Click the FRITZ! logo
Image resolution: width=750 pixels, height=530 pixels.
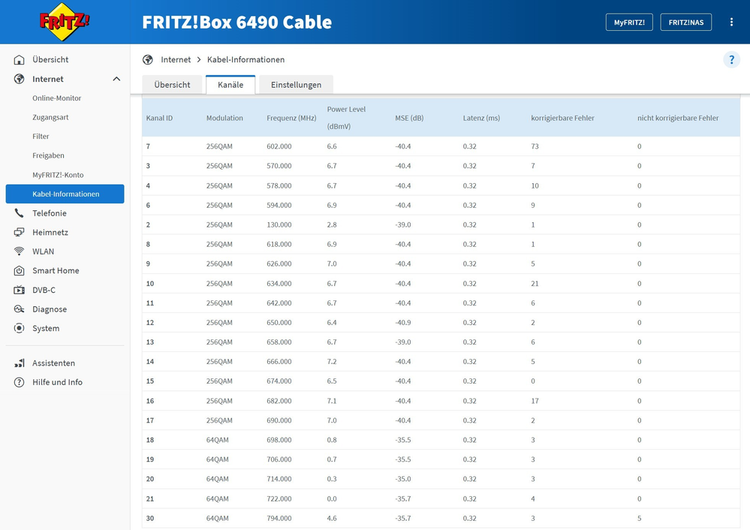pos(64,22)
